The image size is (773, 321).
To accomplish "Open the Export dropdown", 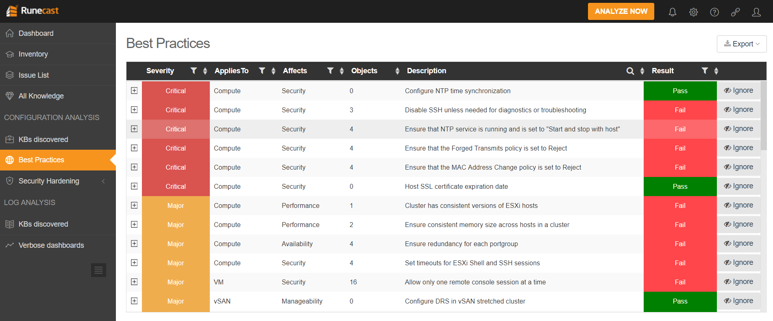I will (742, 44).
